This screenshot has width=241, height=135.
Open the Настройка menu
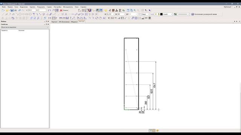(x=58, y=7)
